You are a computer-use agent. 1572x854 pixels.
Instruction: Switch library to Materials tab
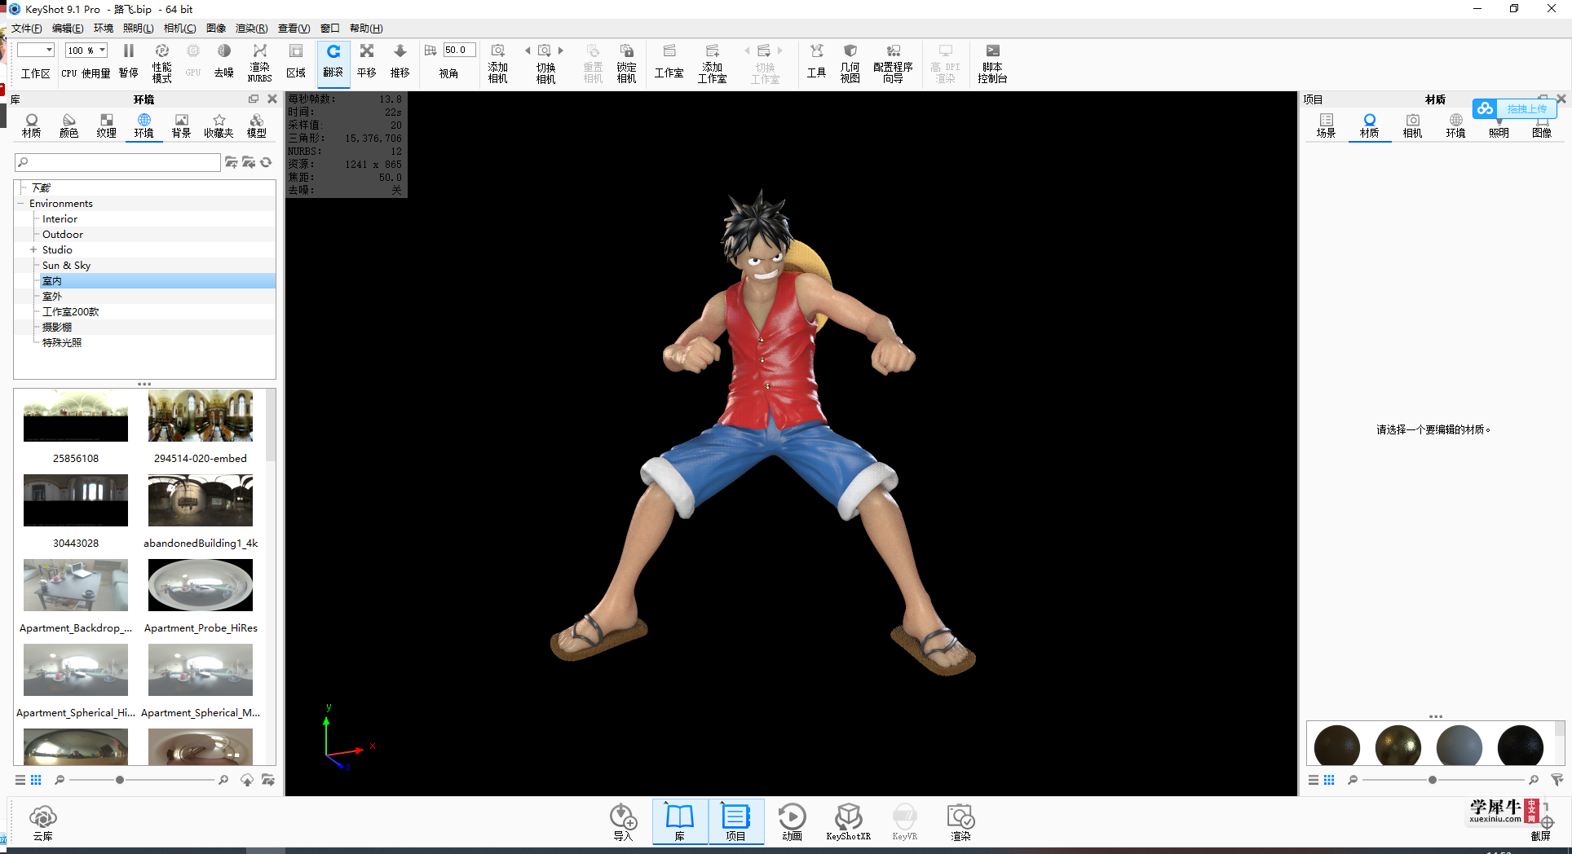click(32, 126)
